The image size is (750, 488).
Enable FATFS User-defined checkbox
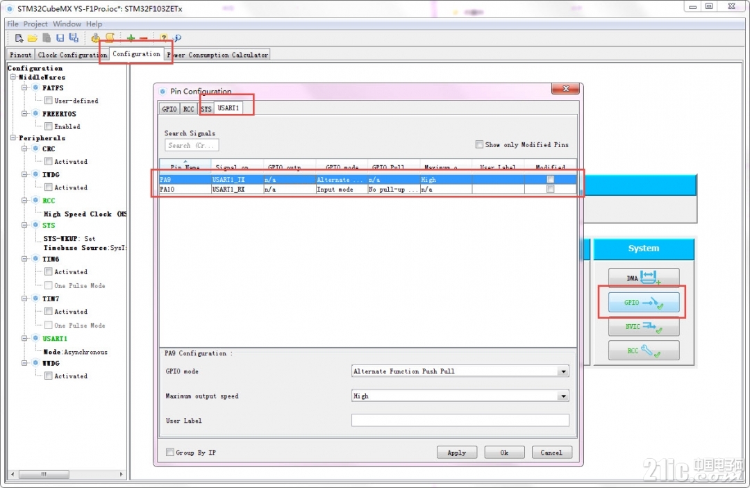click(49, 101)
